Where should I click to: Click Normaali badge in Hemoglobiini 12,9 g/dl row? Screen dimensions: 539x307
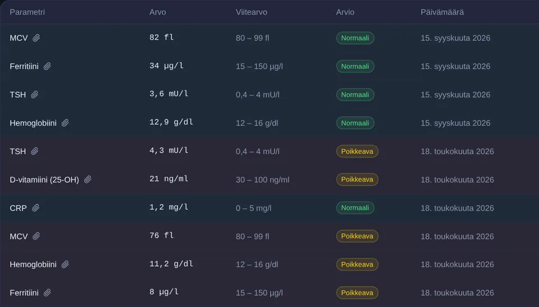(x=355, y=123)
